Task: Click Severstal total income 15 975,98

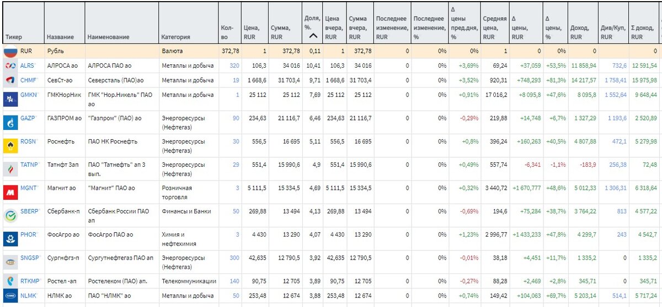Action: click(644, 80)
